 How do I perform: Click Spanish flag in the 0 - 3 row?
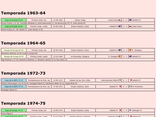[x=130, y=50]
